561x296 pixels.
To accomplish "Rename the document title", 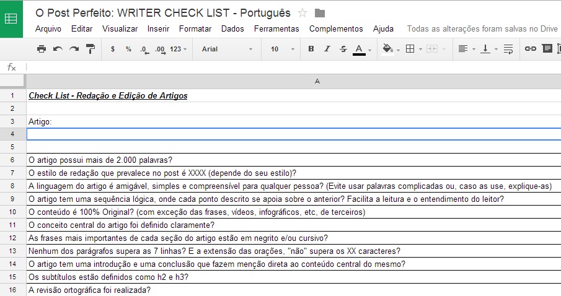I will click(163, 13).
